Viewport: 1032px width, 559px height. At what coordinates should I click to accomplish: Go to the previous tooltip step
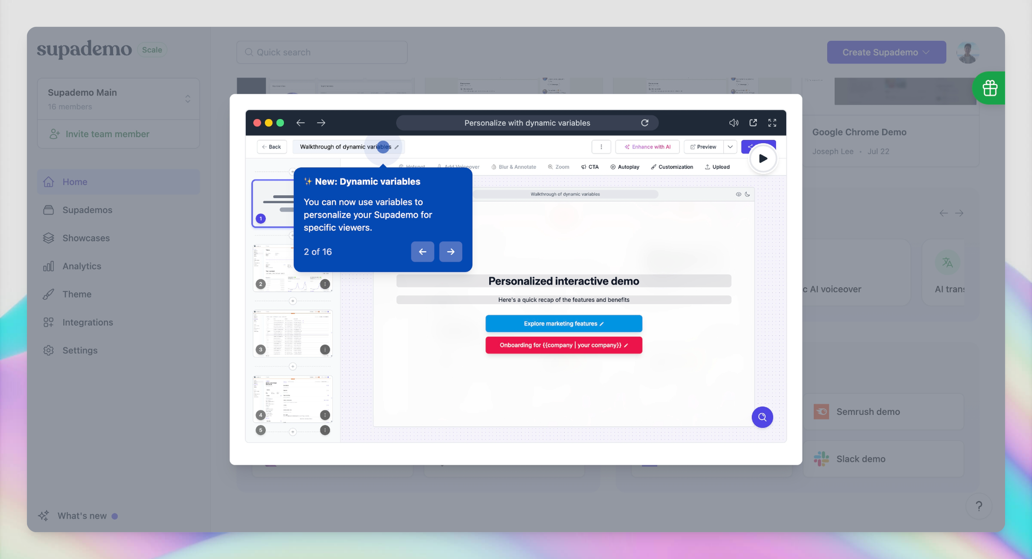(x=423, y=252)
